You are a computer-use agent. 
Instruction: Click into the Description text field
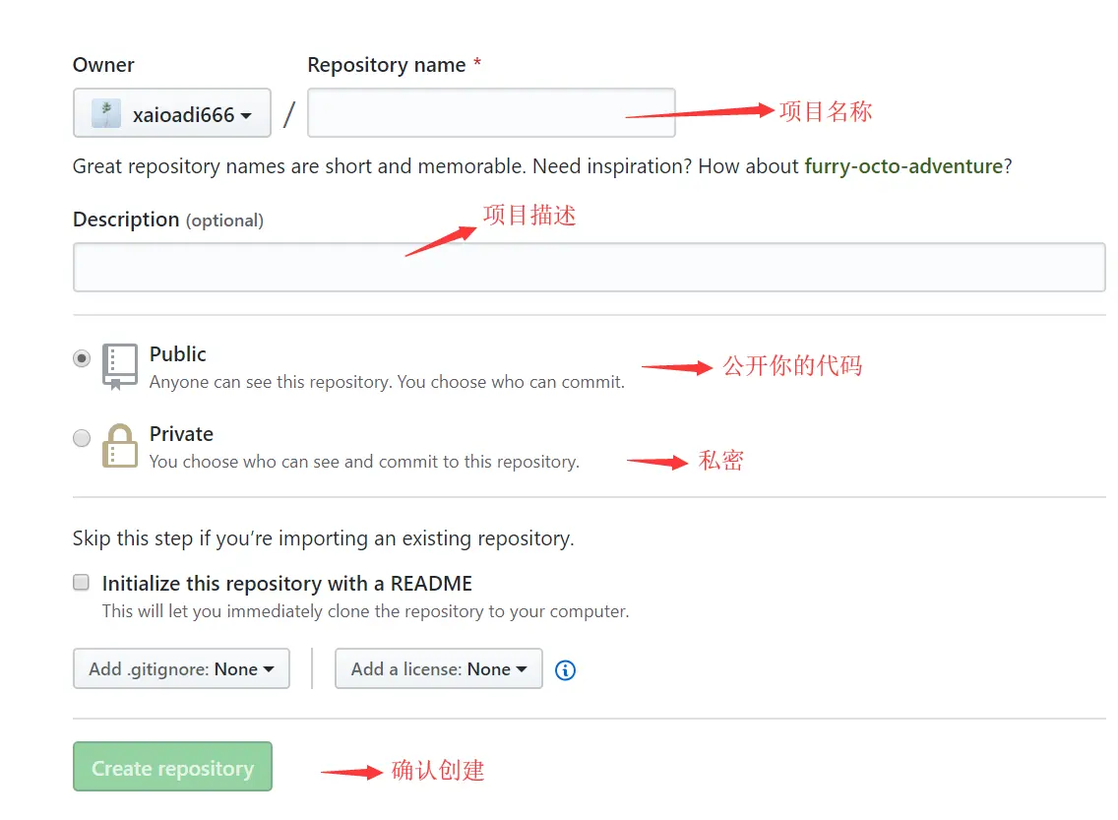pos(589,267)
